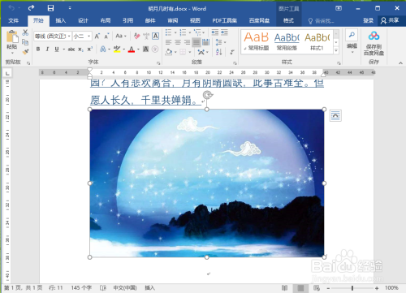The height and width of the screenshot is (293, 406).
Task: Redo the last action in title bar
Action: (31, 8)
